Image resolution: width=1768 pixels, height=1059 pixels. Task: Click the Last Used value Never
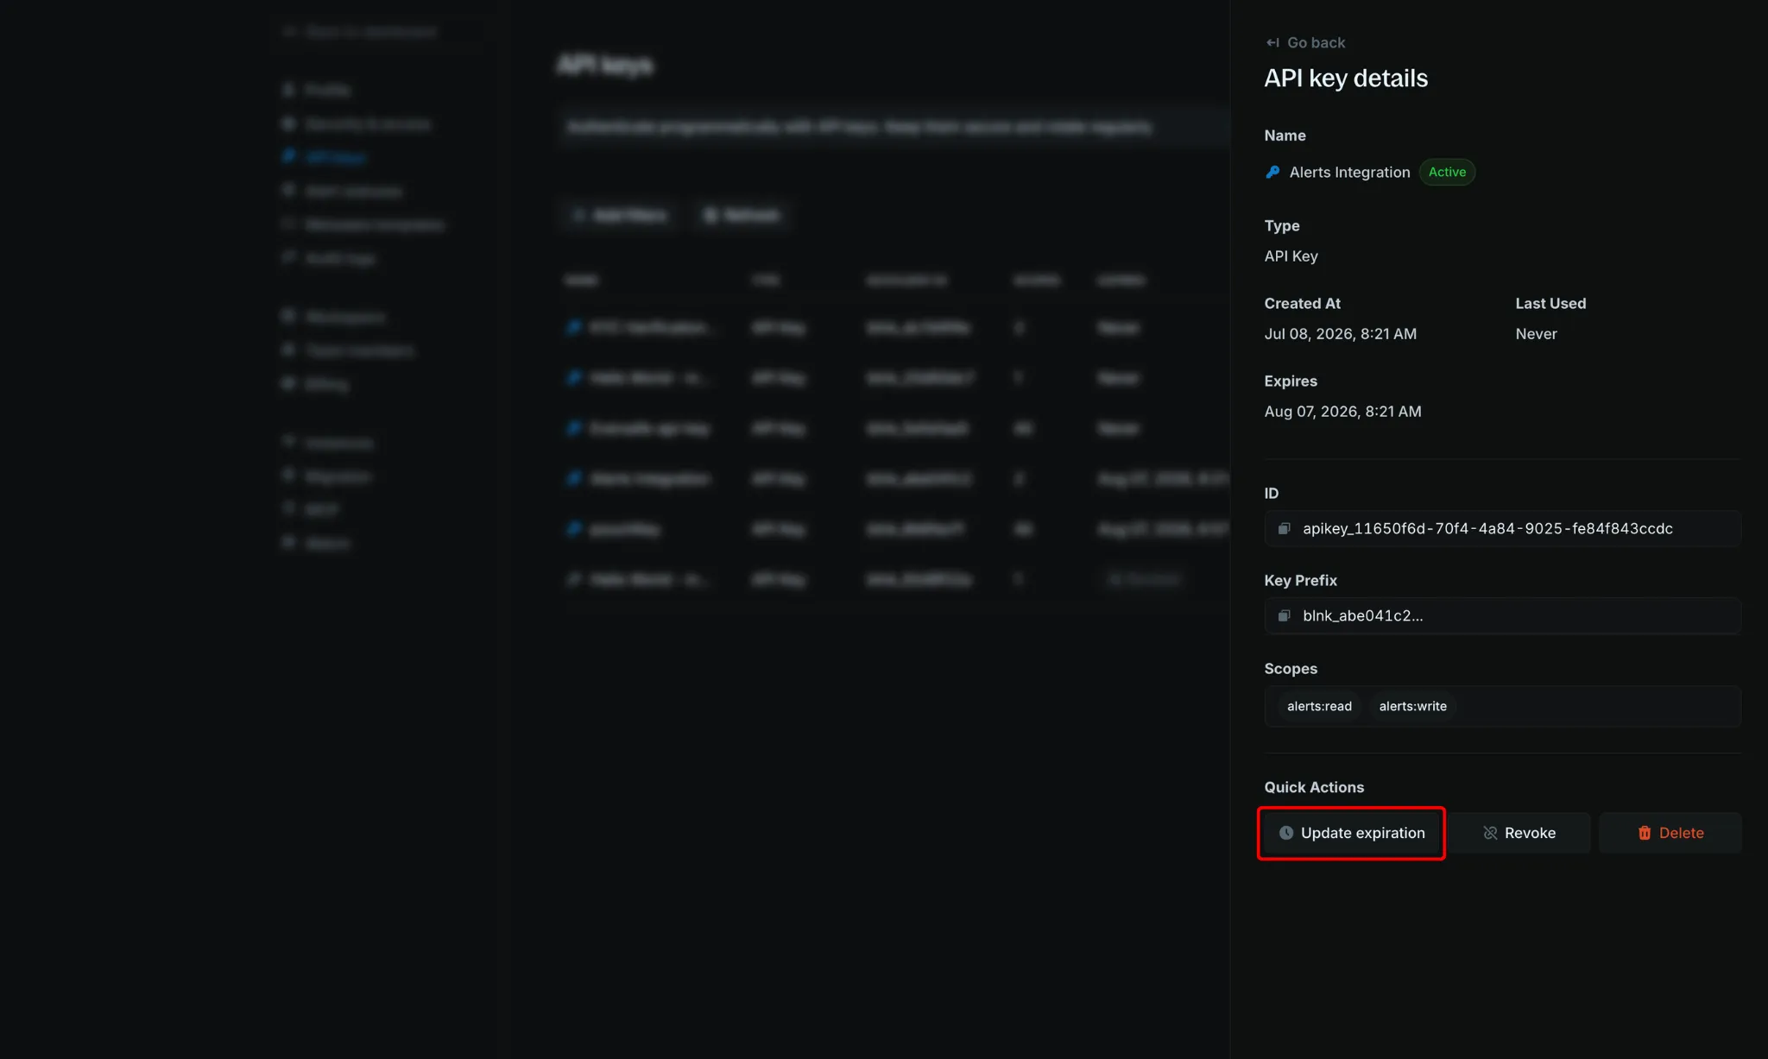[x=1537, y=334]
